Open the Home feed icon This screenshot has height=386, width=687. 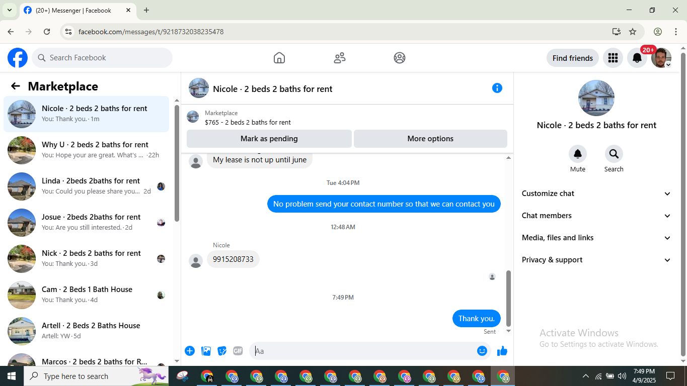[x=279, y=58]
